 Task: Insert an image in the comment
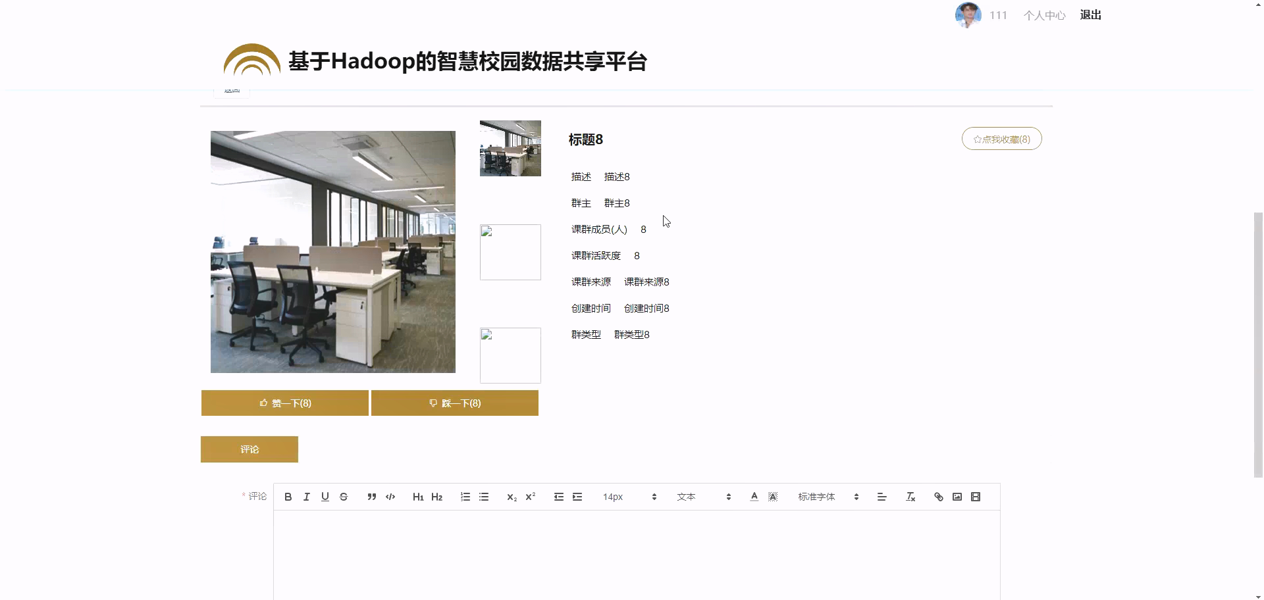957,497
